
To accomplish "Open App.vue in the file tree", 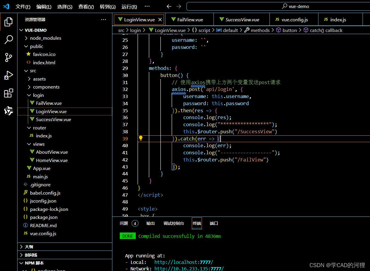I will [42, 168].
